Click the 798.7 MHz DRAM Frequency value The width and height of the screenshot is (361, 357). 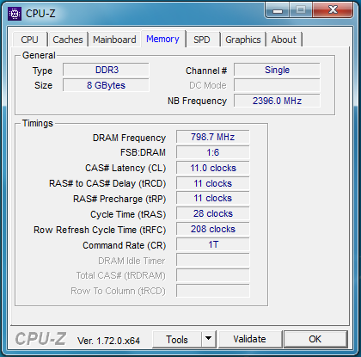tap(213, 137)
